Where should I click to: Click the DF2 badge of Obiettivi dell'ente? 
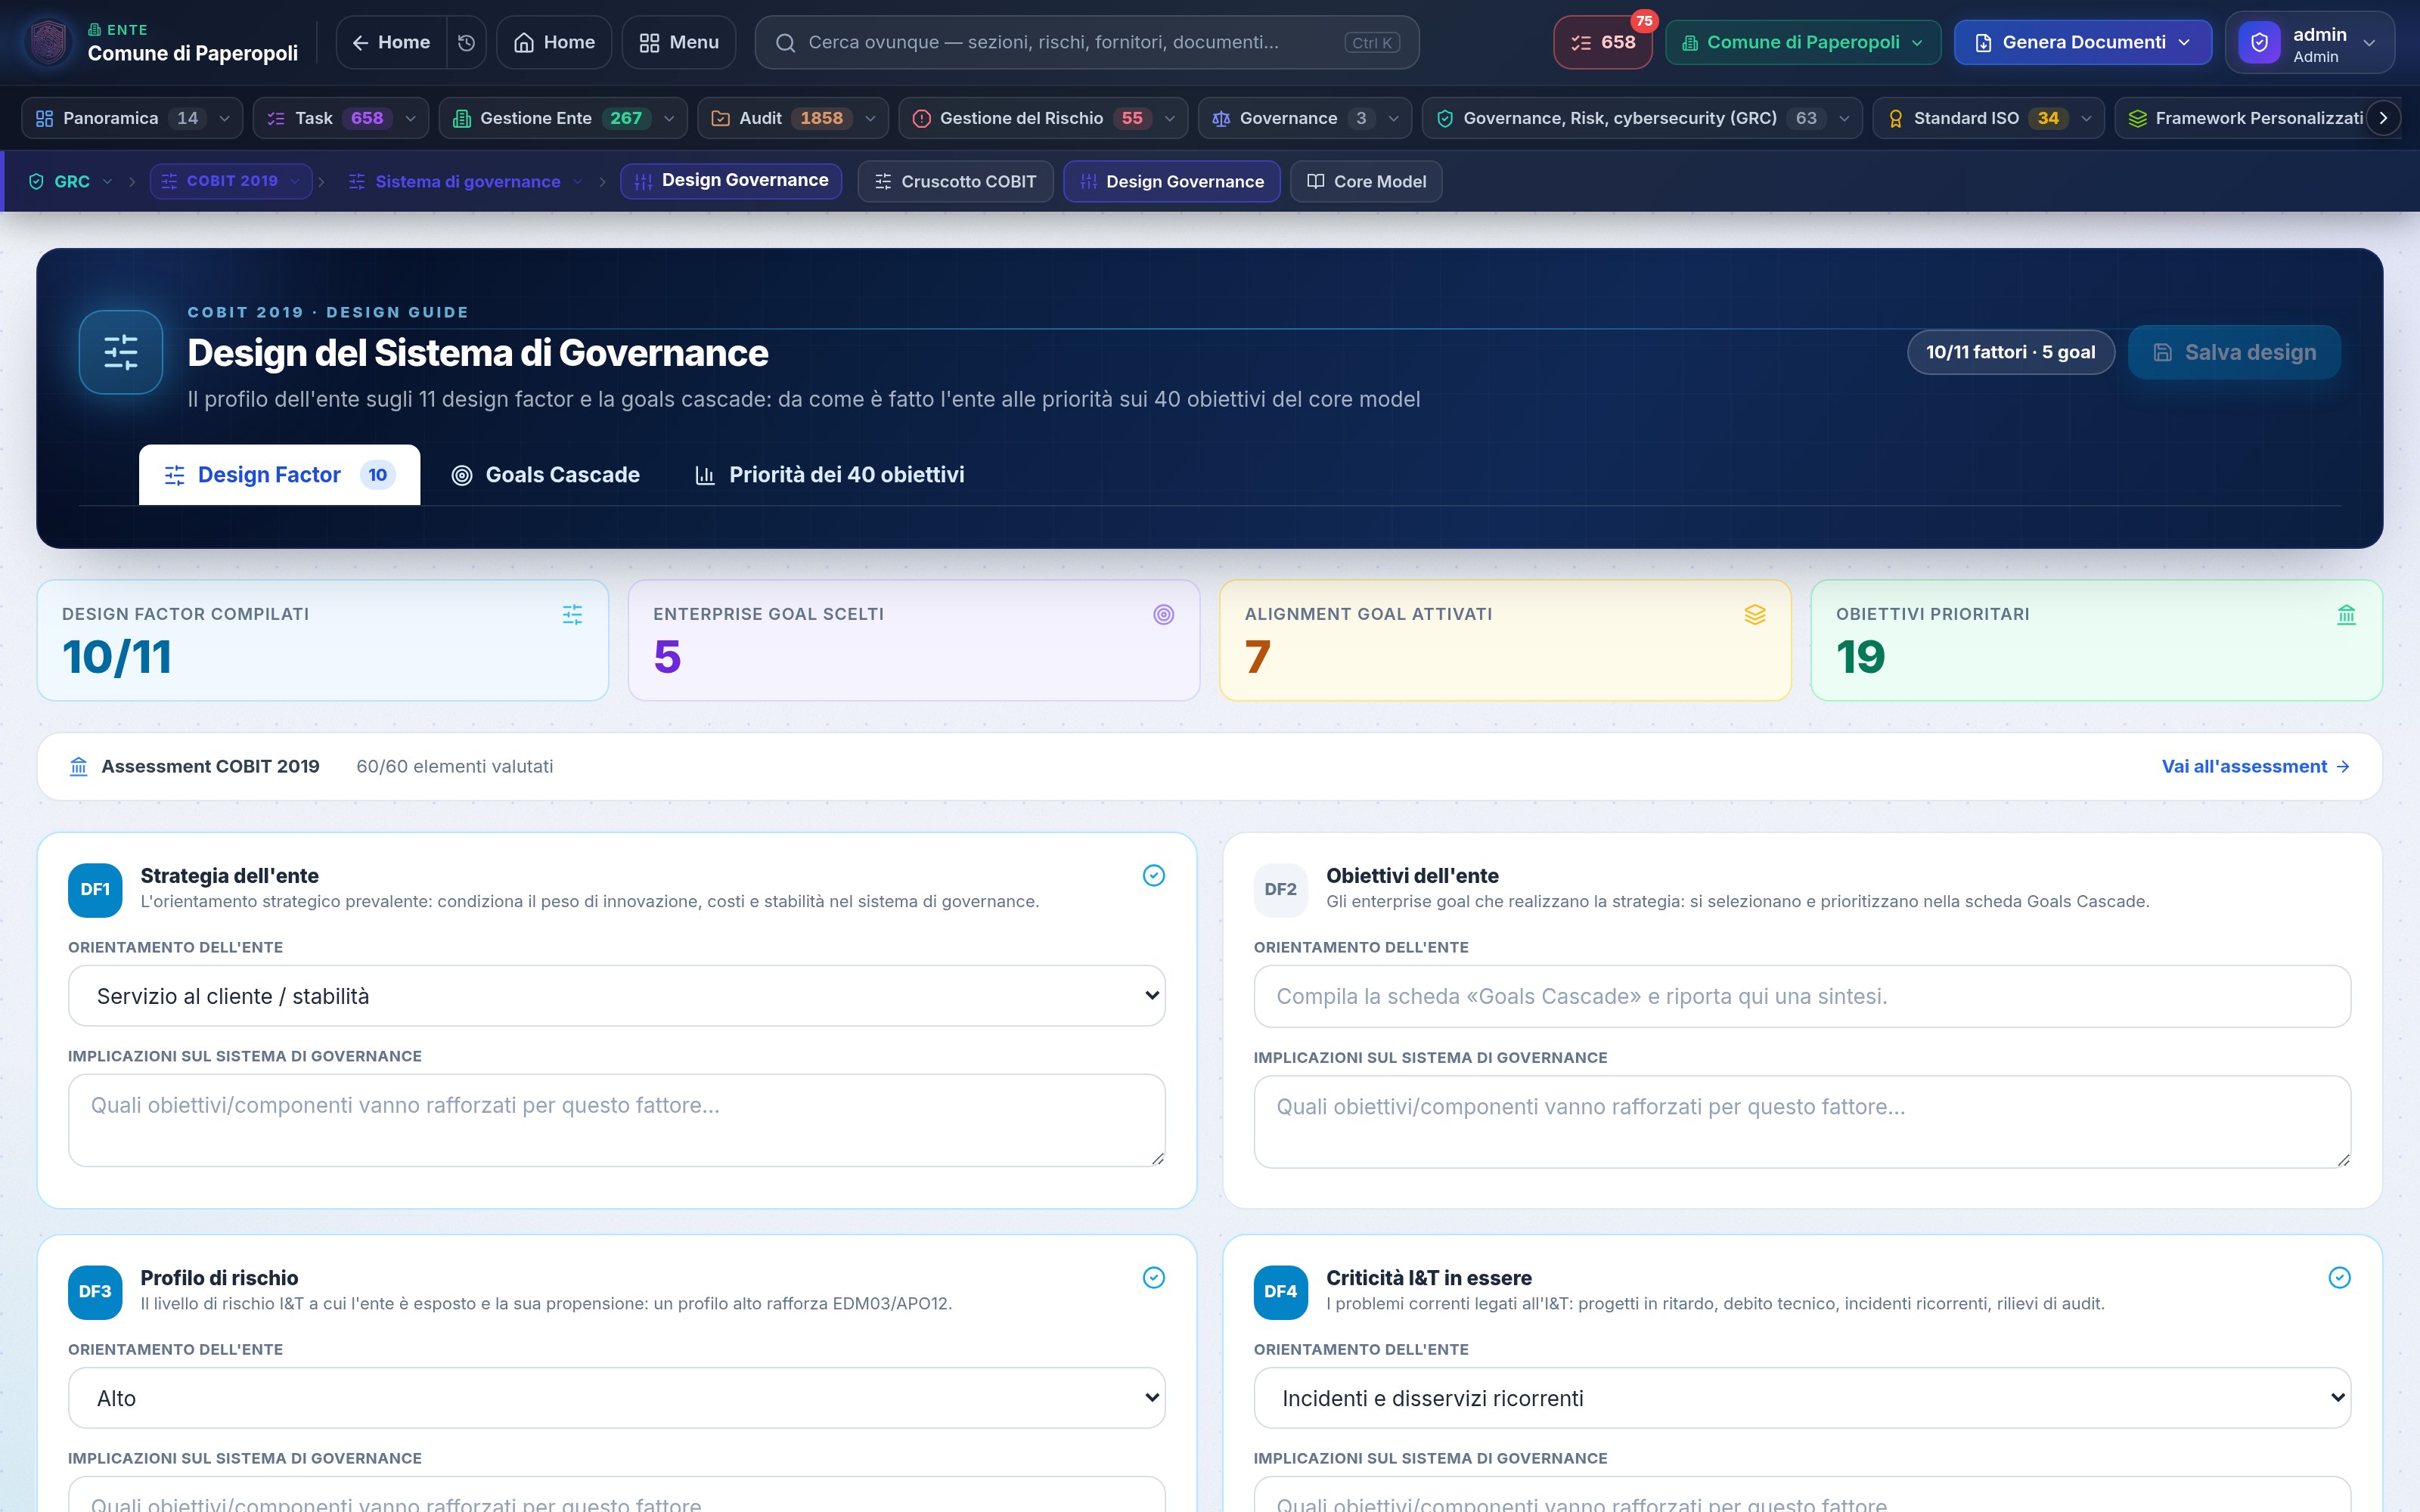click(1280, 889)
